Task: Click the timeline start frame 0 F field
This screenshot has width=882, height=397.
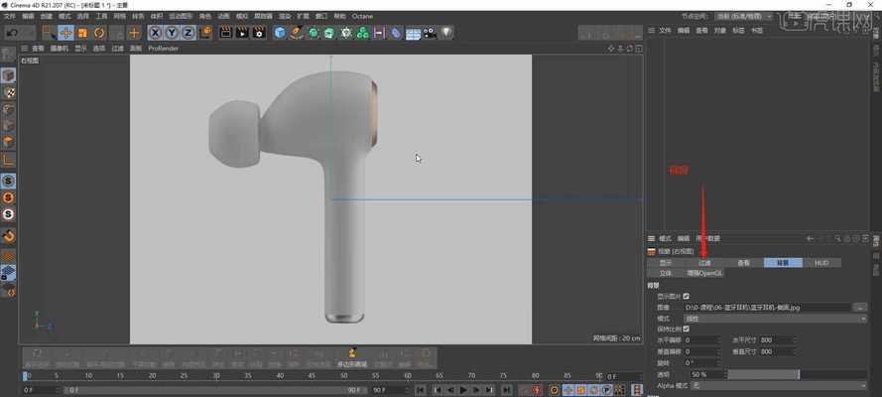Action: [x=41, y=390]
